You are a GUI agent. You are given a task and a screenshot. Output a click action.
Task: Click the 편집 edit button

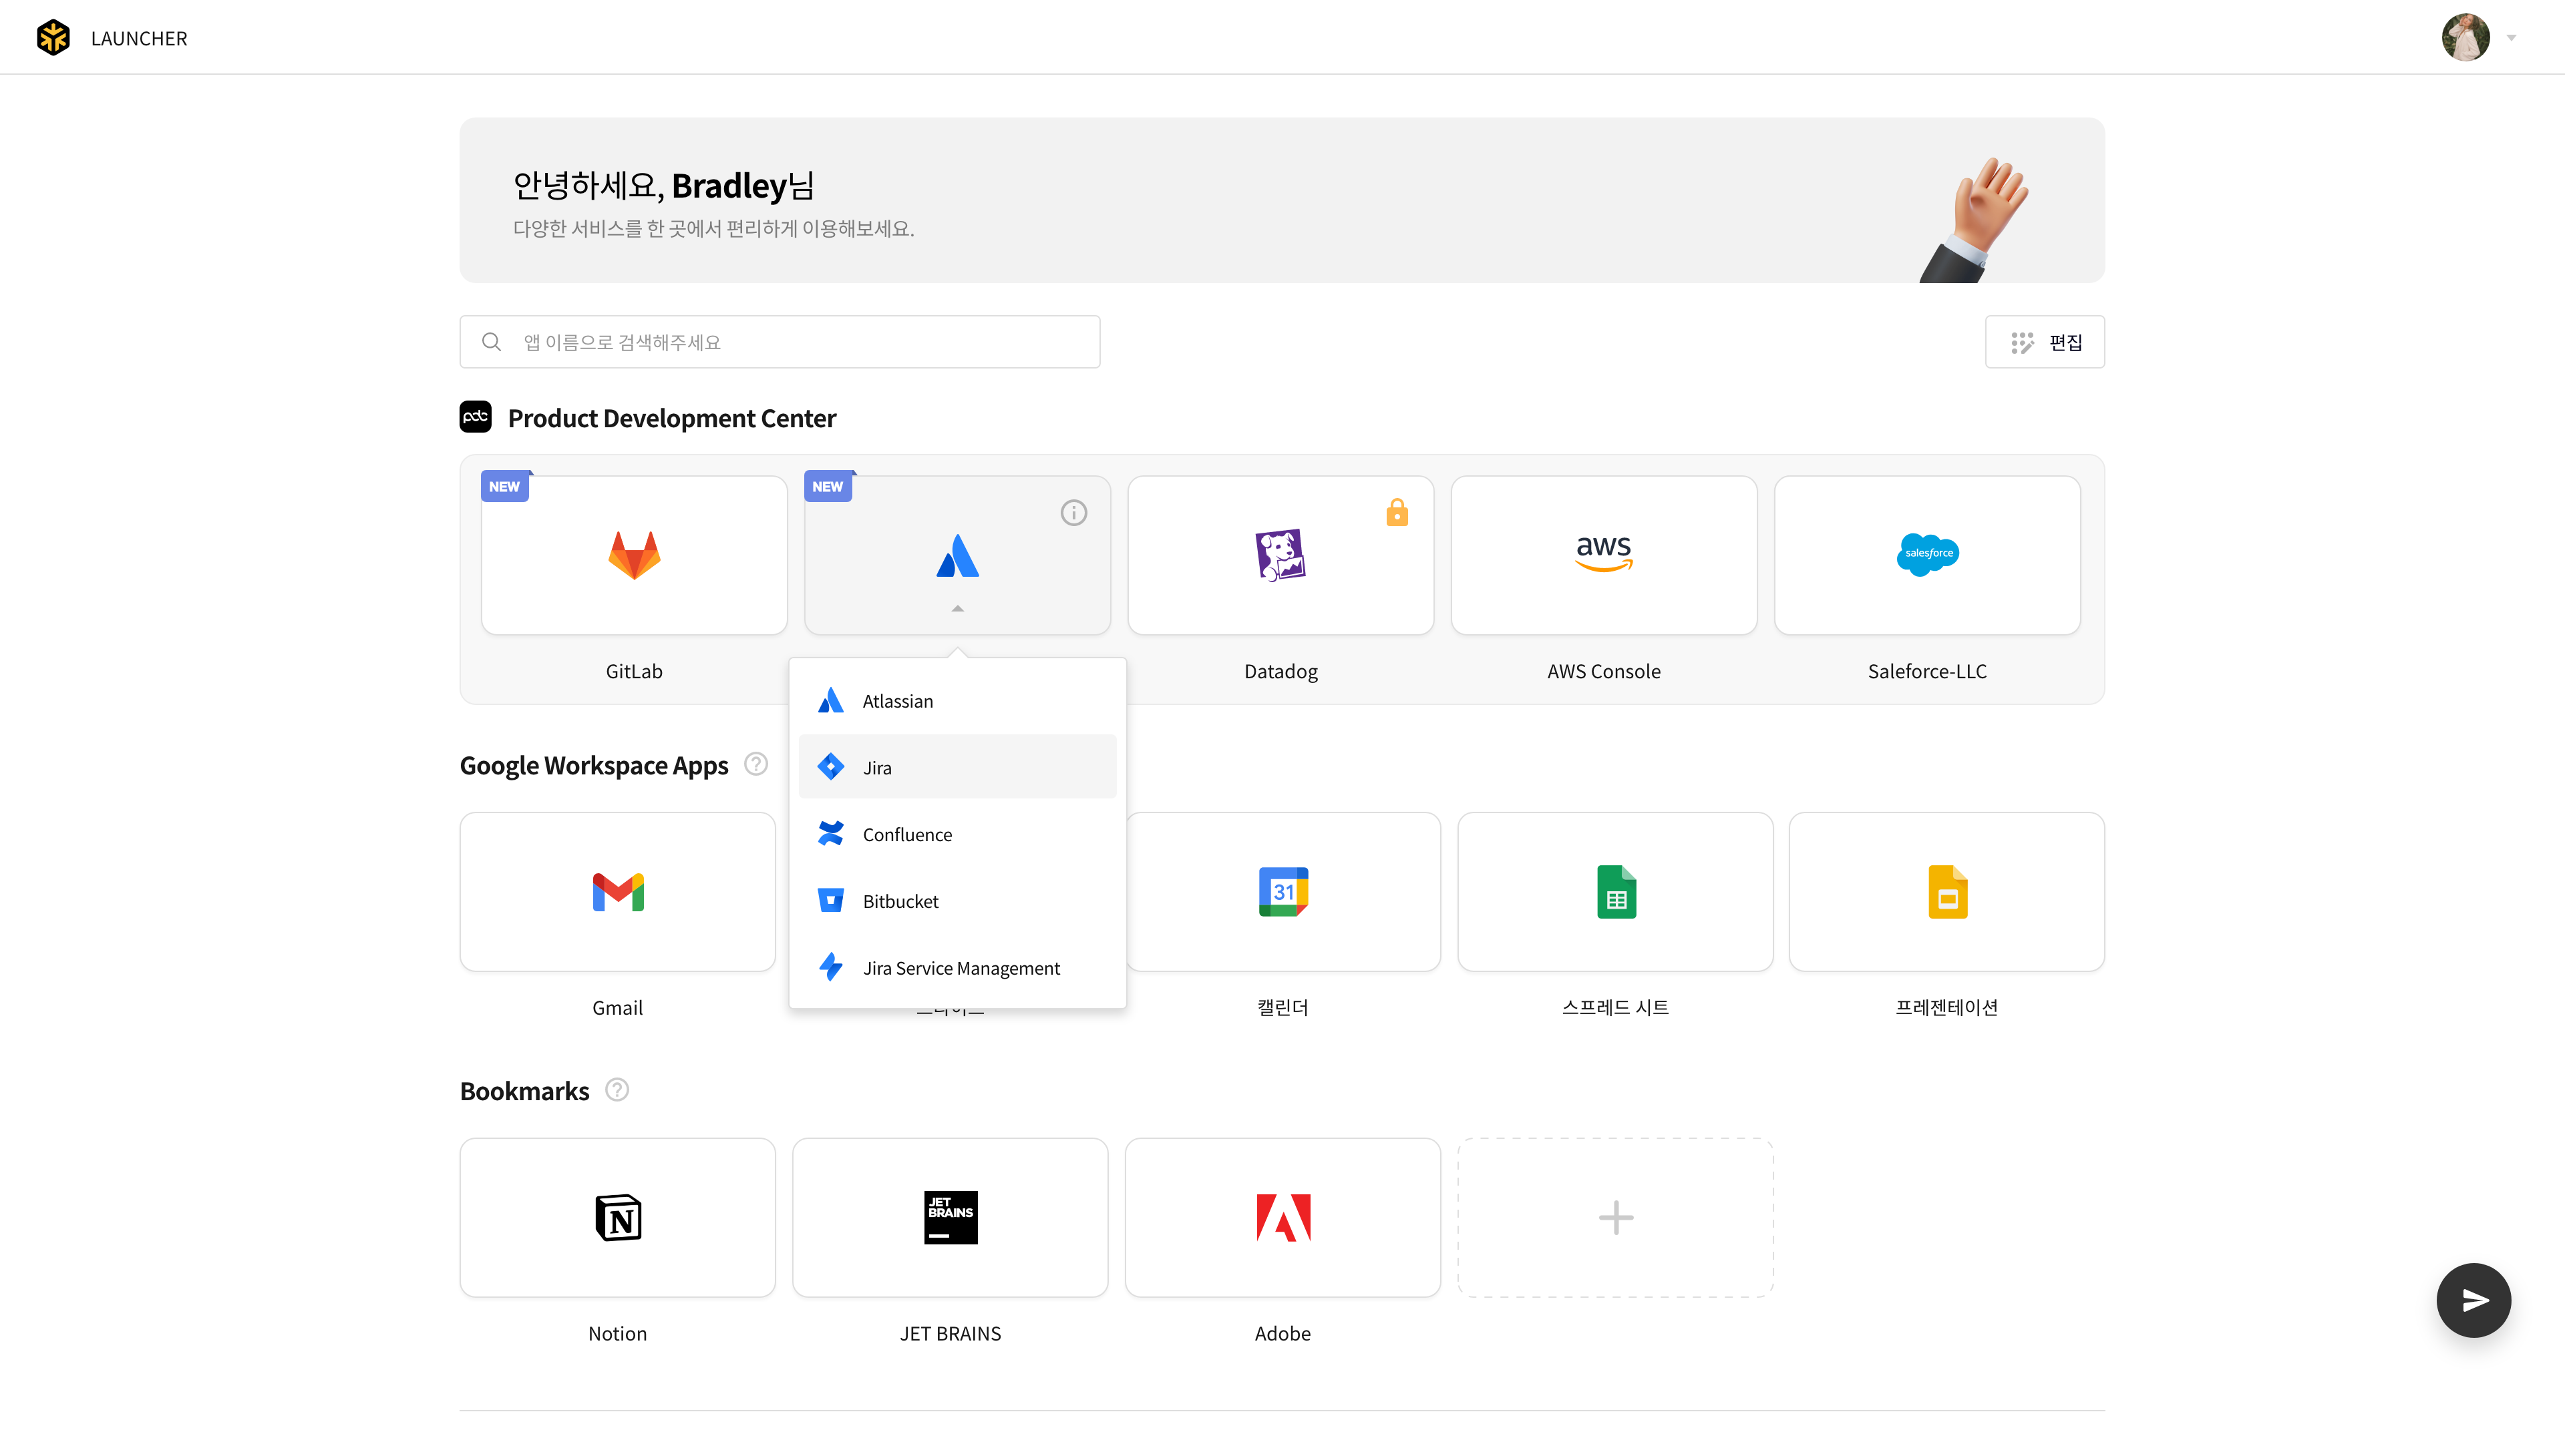[x=2044, y=342]
